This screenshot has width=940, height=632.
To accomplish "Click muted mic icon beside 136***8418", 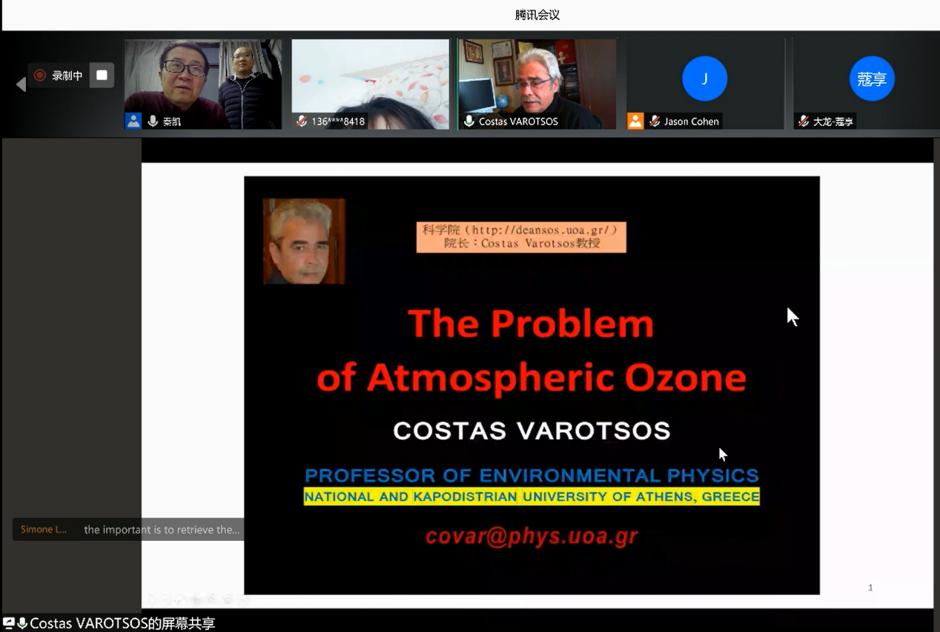I will pyautogui.click(x=302, y=121).
